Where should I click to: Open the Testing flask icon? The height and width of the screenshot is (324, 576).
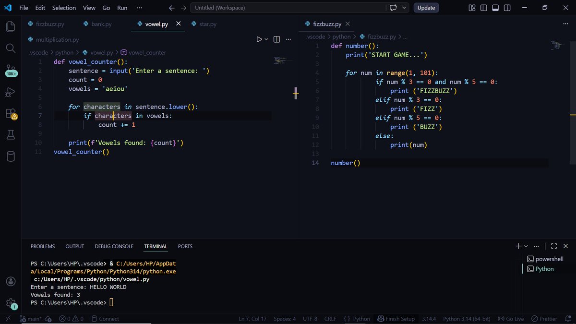coord(11,135)
